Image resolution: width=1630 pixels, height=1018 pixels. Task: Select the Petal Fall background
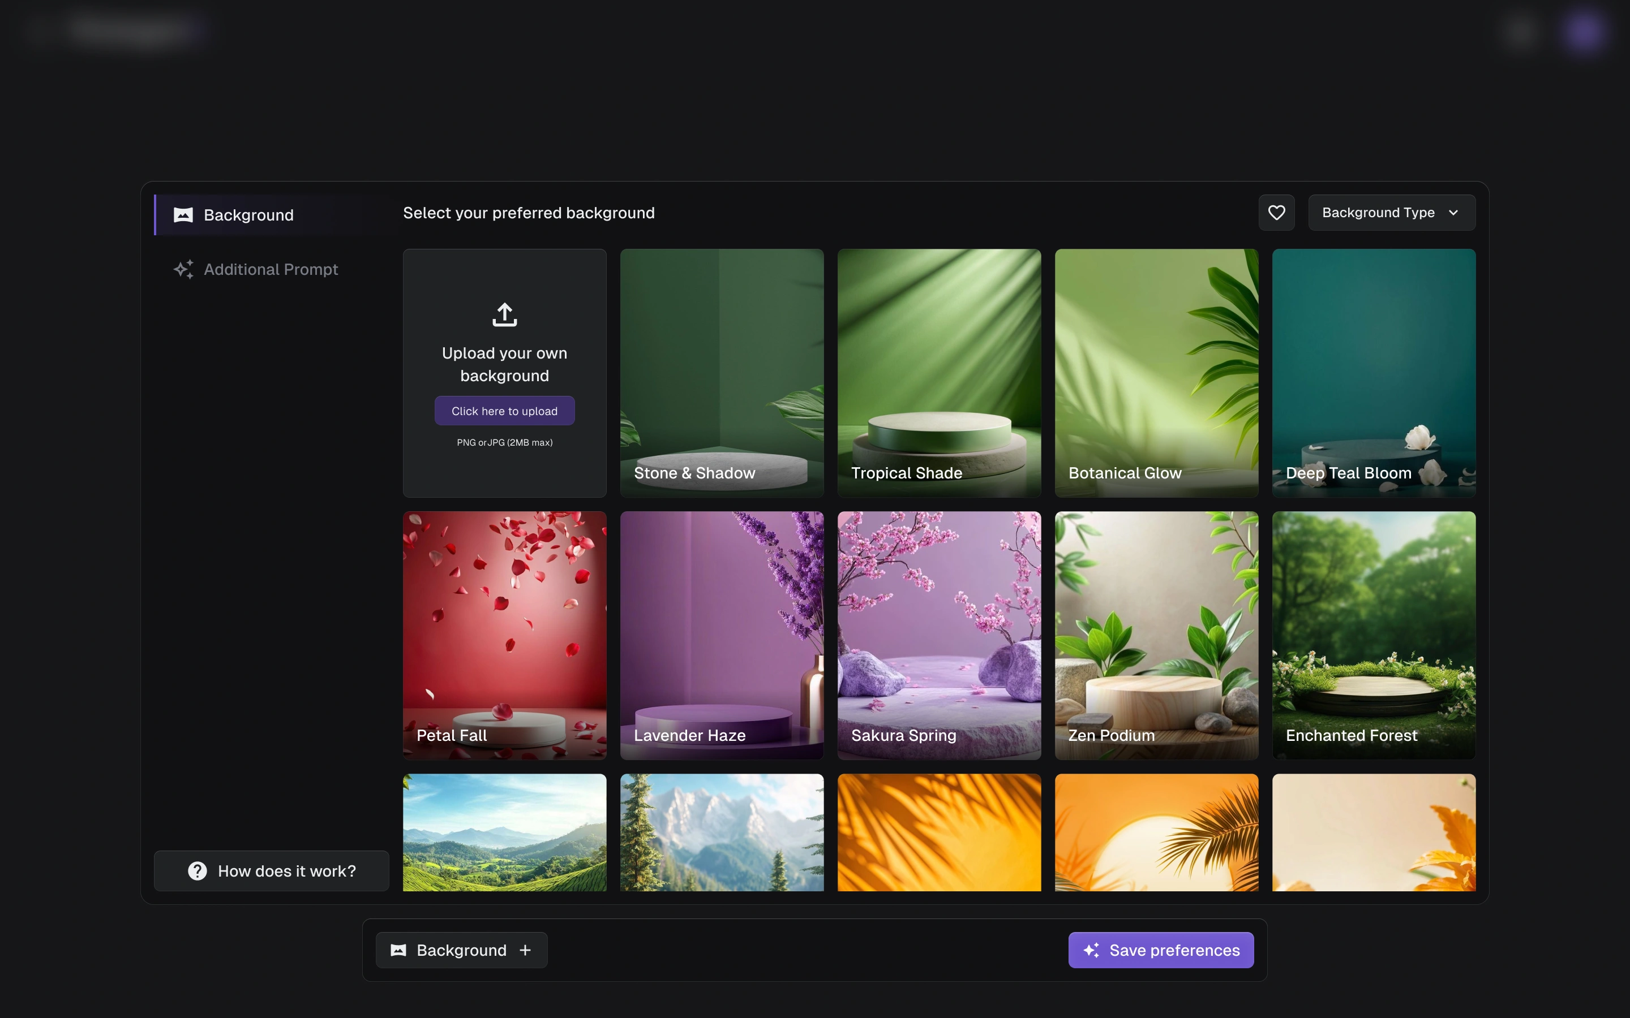pos(504,635)
